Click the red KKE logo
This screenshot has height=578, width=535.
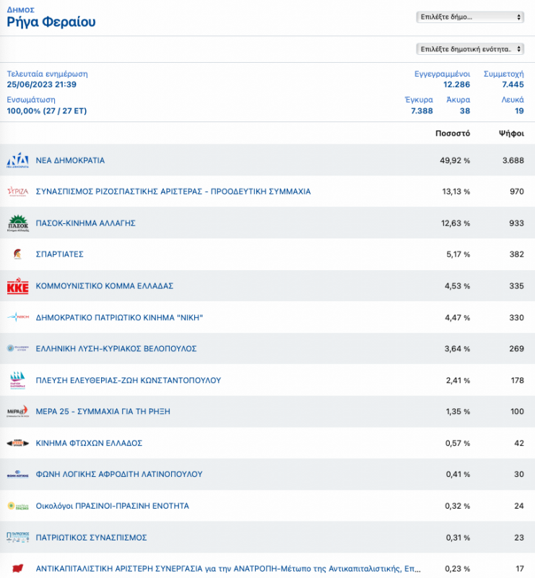pos(17,286)
